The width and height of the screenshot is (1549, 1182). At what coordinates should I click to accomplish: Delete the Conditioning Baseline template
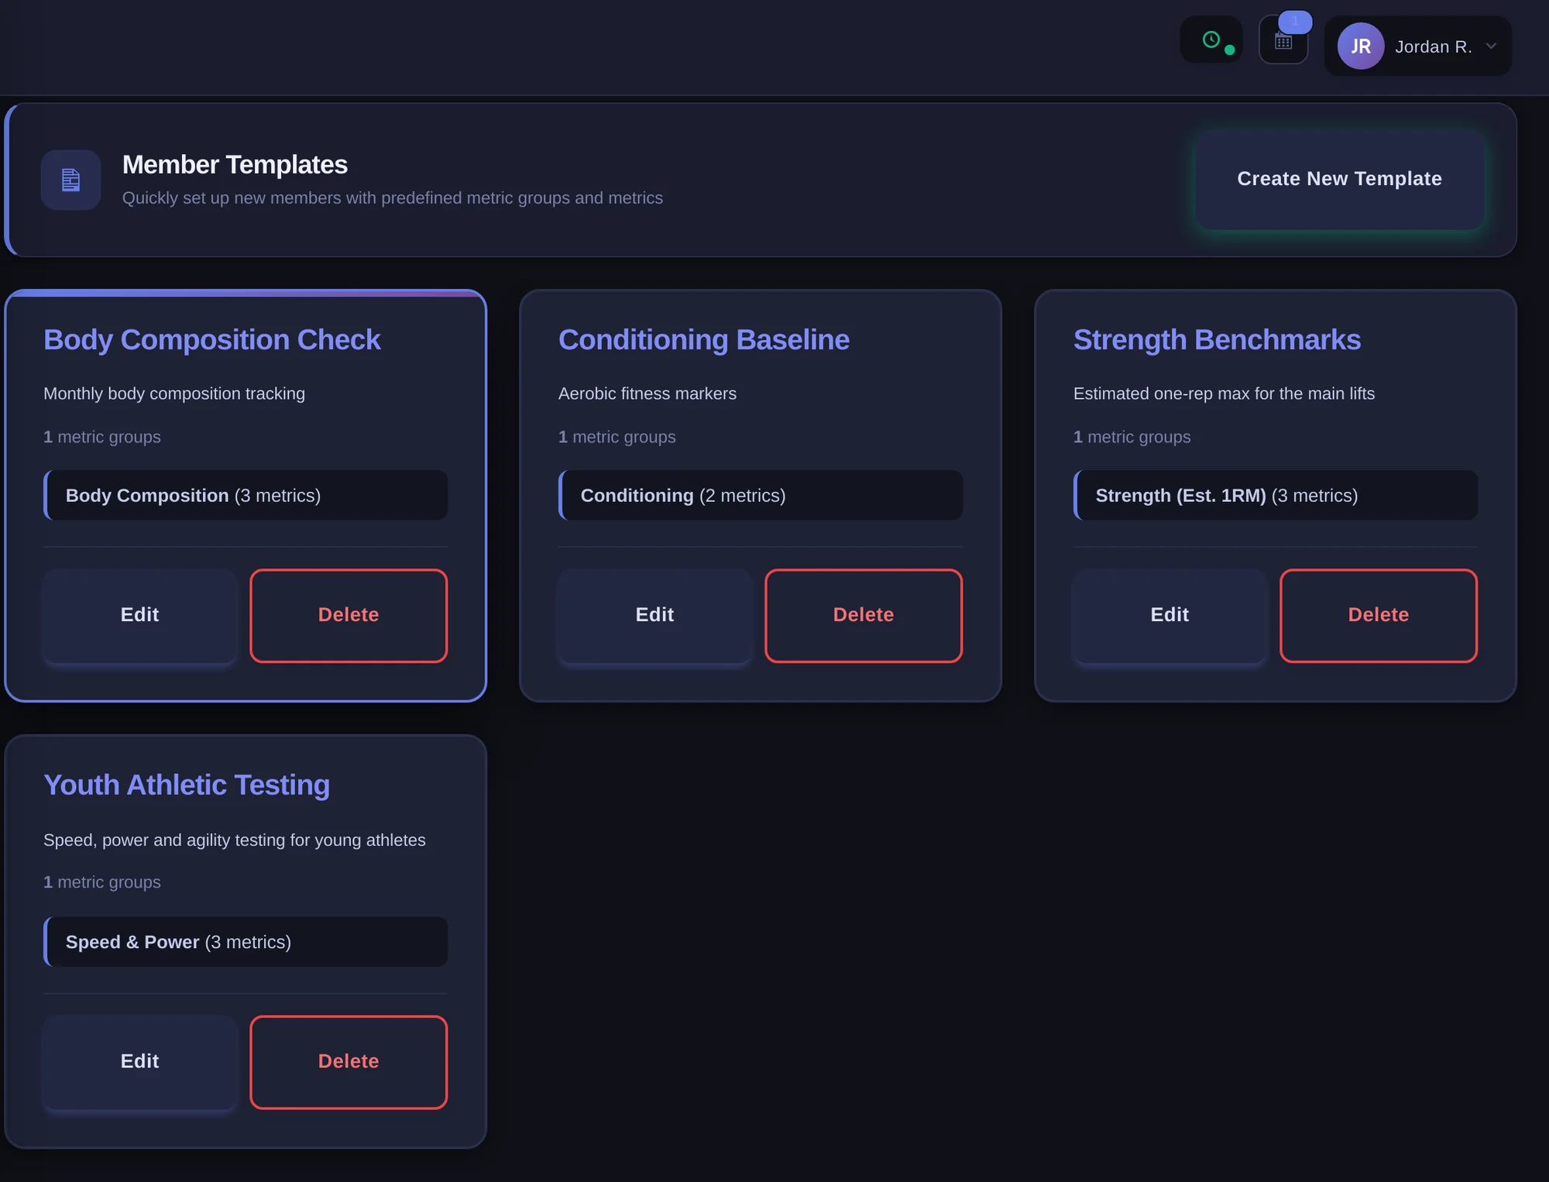point(864,615)
